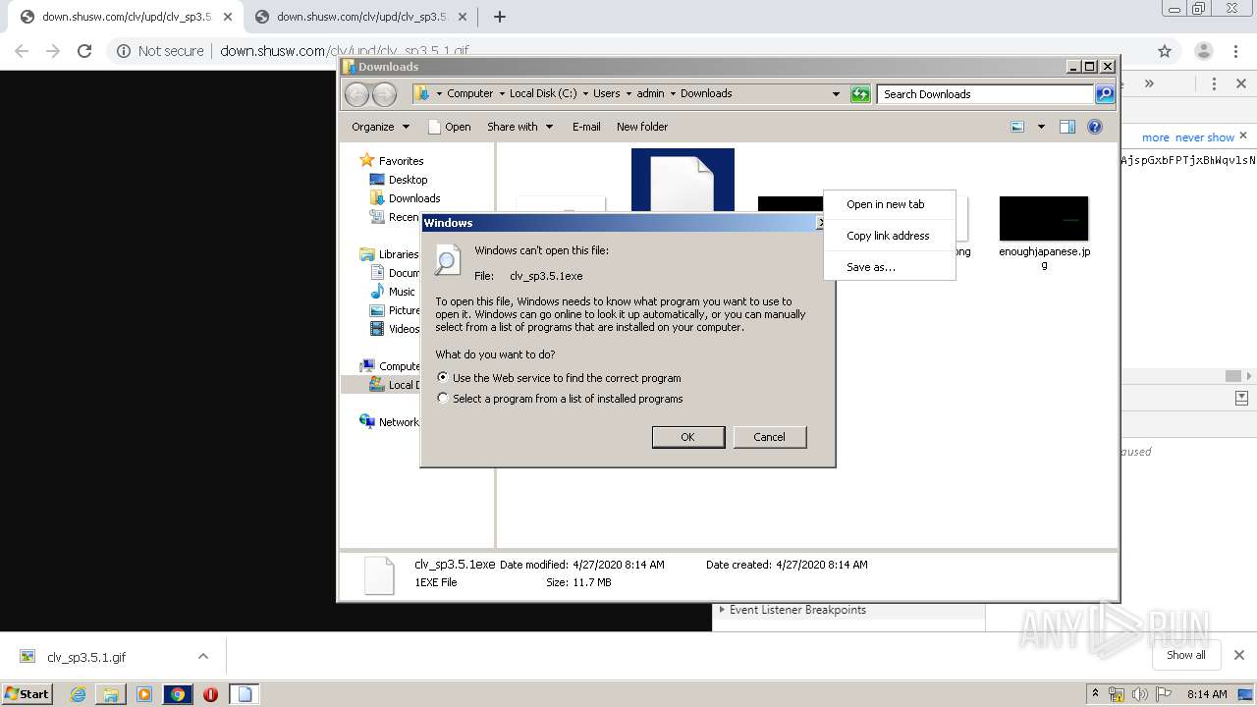
Task: Click the never show link in DevTools
Action: (1204, 137)
